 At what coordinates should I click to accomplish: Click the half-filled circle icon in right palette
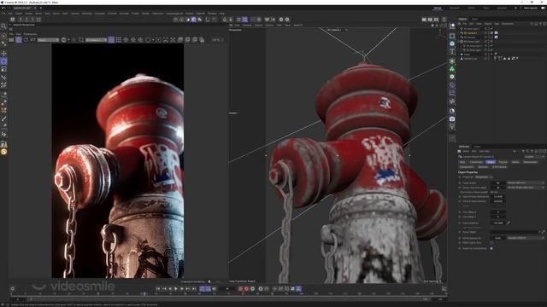(452, 111)
